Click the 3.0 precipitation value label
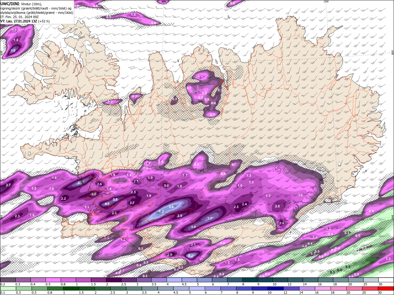 click(x=166, y=186)
